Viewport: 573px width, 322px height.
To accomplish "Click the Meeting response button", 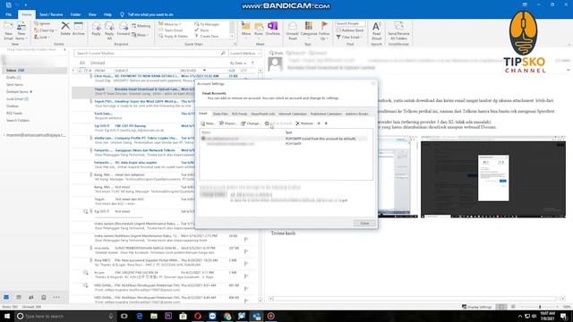I will pos(141,26).
